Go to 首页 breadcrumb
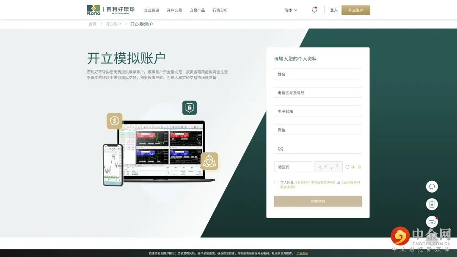 pos(92,24)
